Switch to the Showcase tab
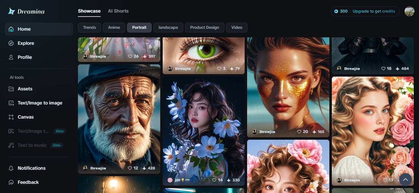 click(x=89, y=11)
